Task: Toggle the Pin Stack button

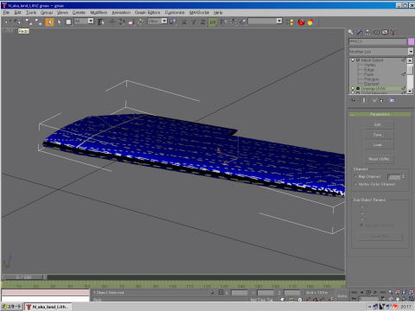Action: click(x=354, y=100)
